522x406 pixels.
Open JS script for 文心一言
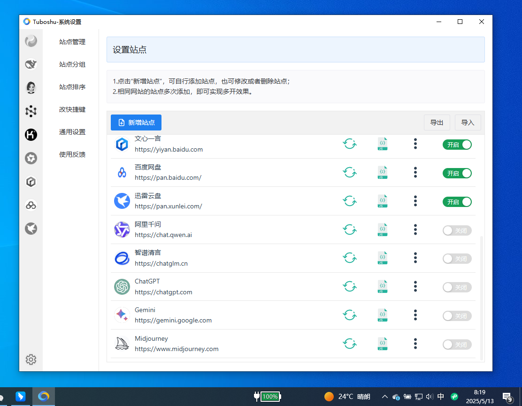pos(383,144)
